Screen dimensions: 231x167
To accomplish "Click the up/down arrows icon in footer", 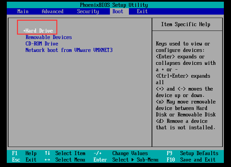I will (47, 153).
